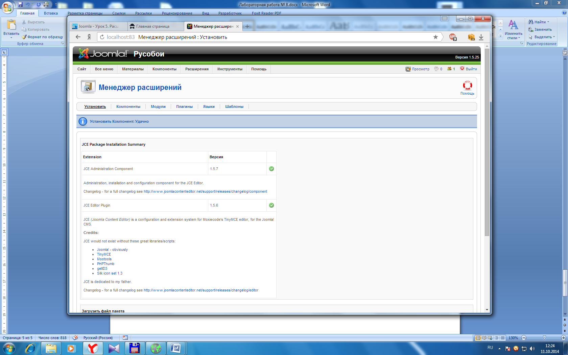
Task: Open Internet Explorer from the taskbar
Action: [x=30, y=348]
